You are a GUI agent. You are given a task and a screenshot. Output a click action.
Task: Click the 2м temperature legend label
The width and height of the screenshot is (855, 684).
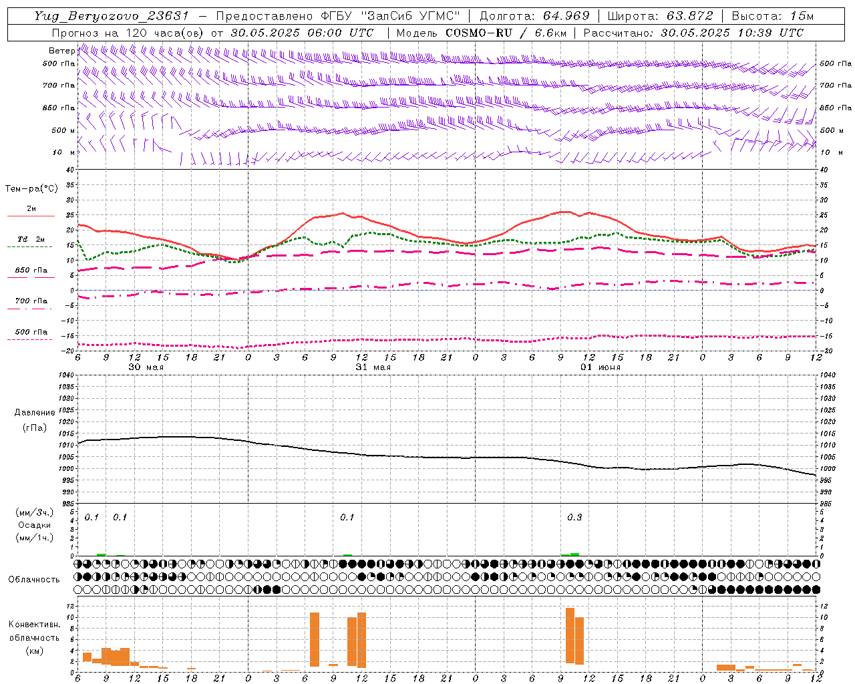pos(31,208)
